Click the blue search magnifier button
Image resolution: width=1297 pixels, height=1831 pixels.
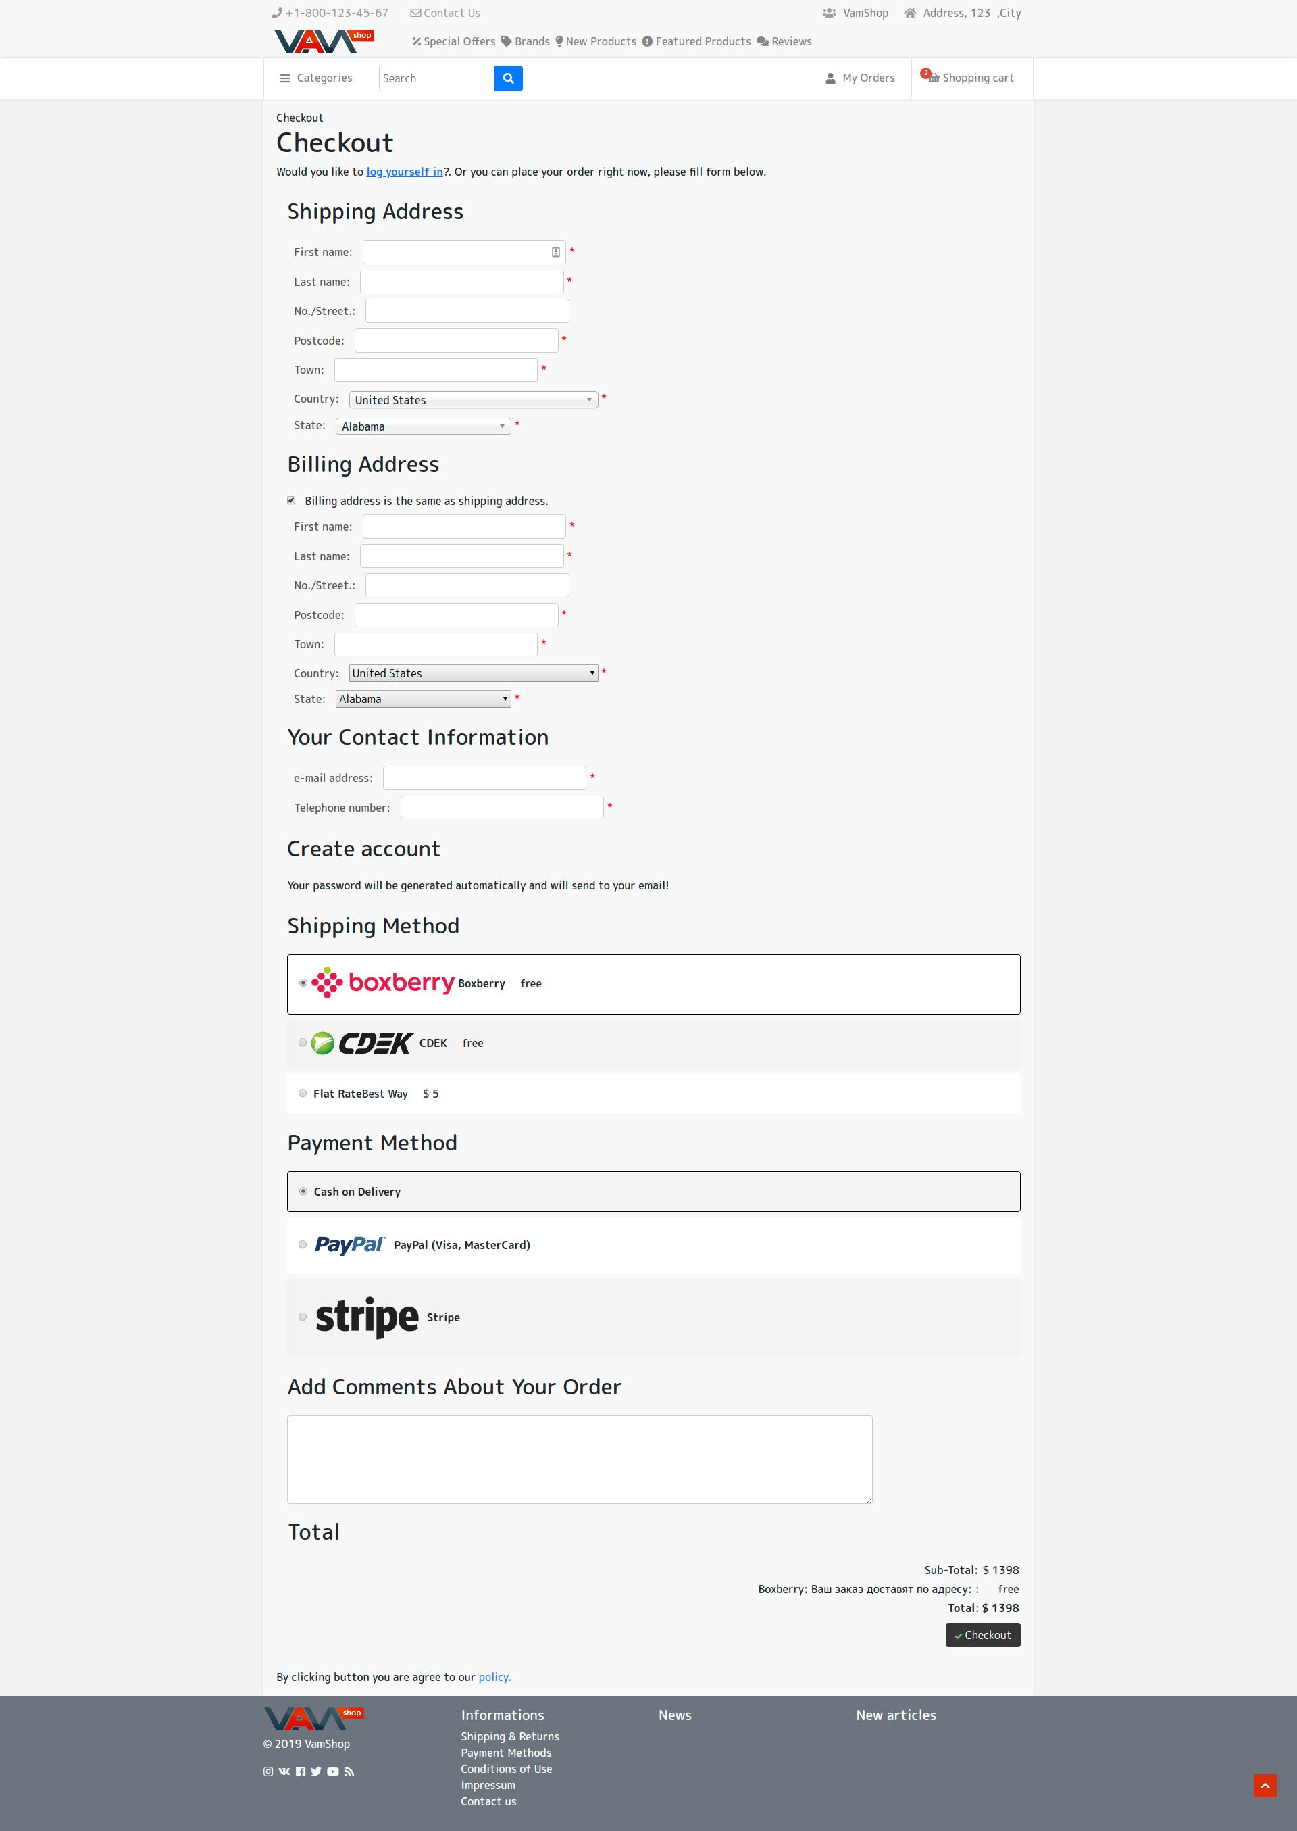(x=508, y=78)
